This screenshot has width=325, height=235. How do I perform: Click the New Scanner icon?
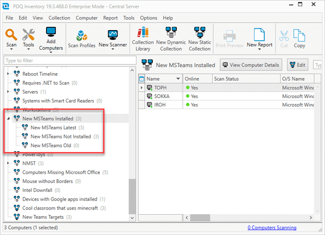pyautogui.click(x=112, y=35)
